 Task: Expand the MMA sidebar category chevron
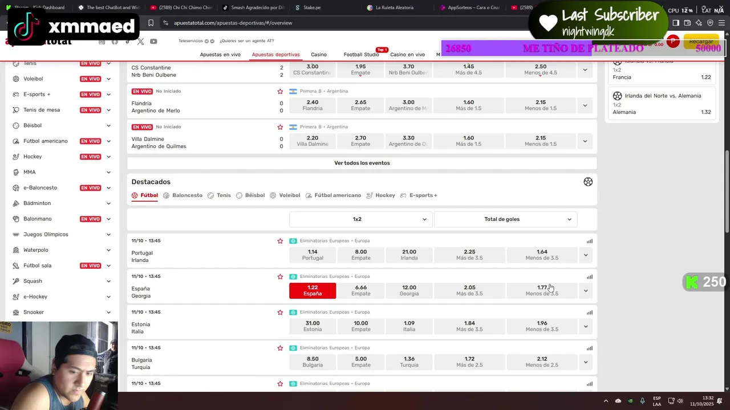pos(108,172)
